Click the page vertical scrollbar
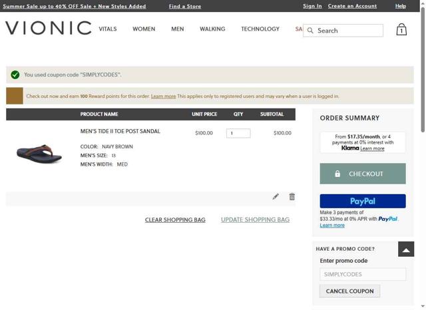 [x=423, y=70]
